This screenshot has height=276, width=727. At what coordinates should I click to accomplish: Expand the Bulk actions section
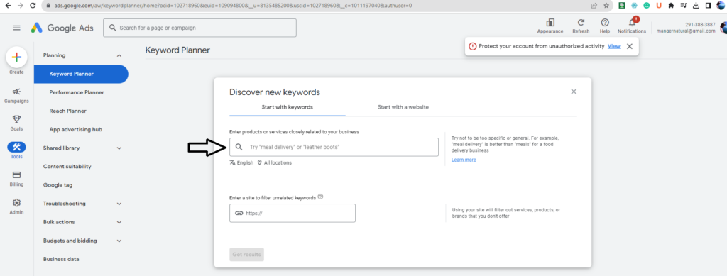[x=119, y=222]
